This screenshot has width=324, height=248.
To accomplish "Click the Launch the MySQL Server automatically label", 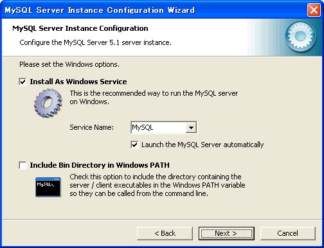I will (x=203, y=145).
